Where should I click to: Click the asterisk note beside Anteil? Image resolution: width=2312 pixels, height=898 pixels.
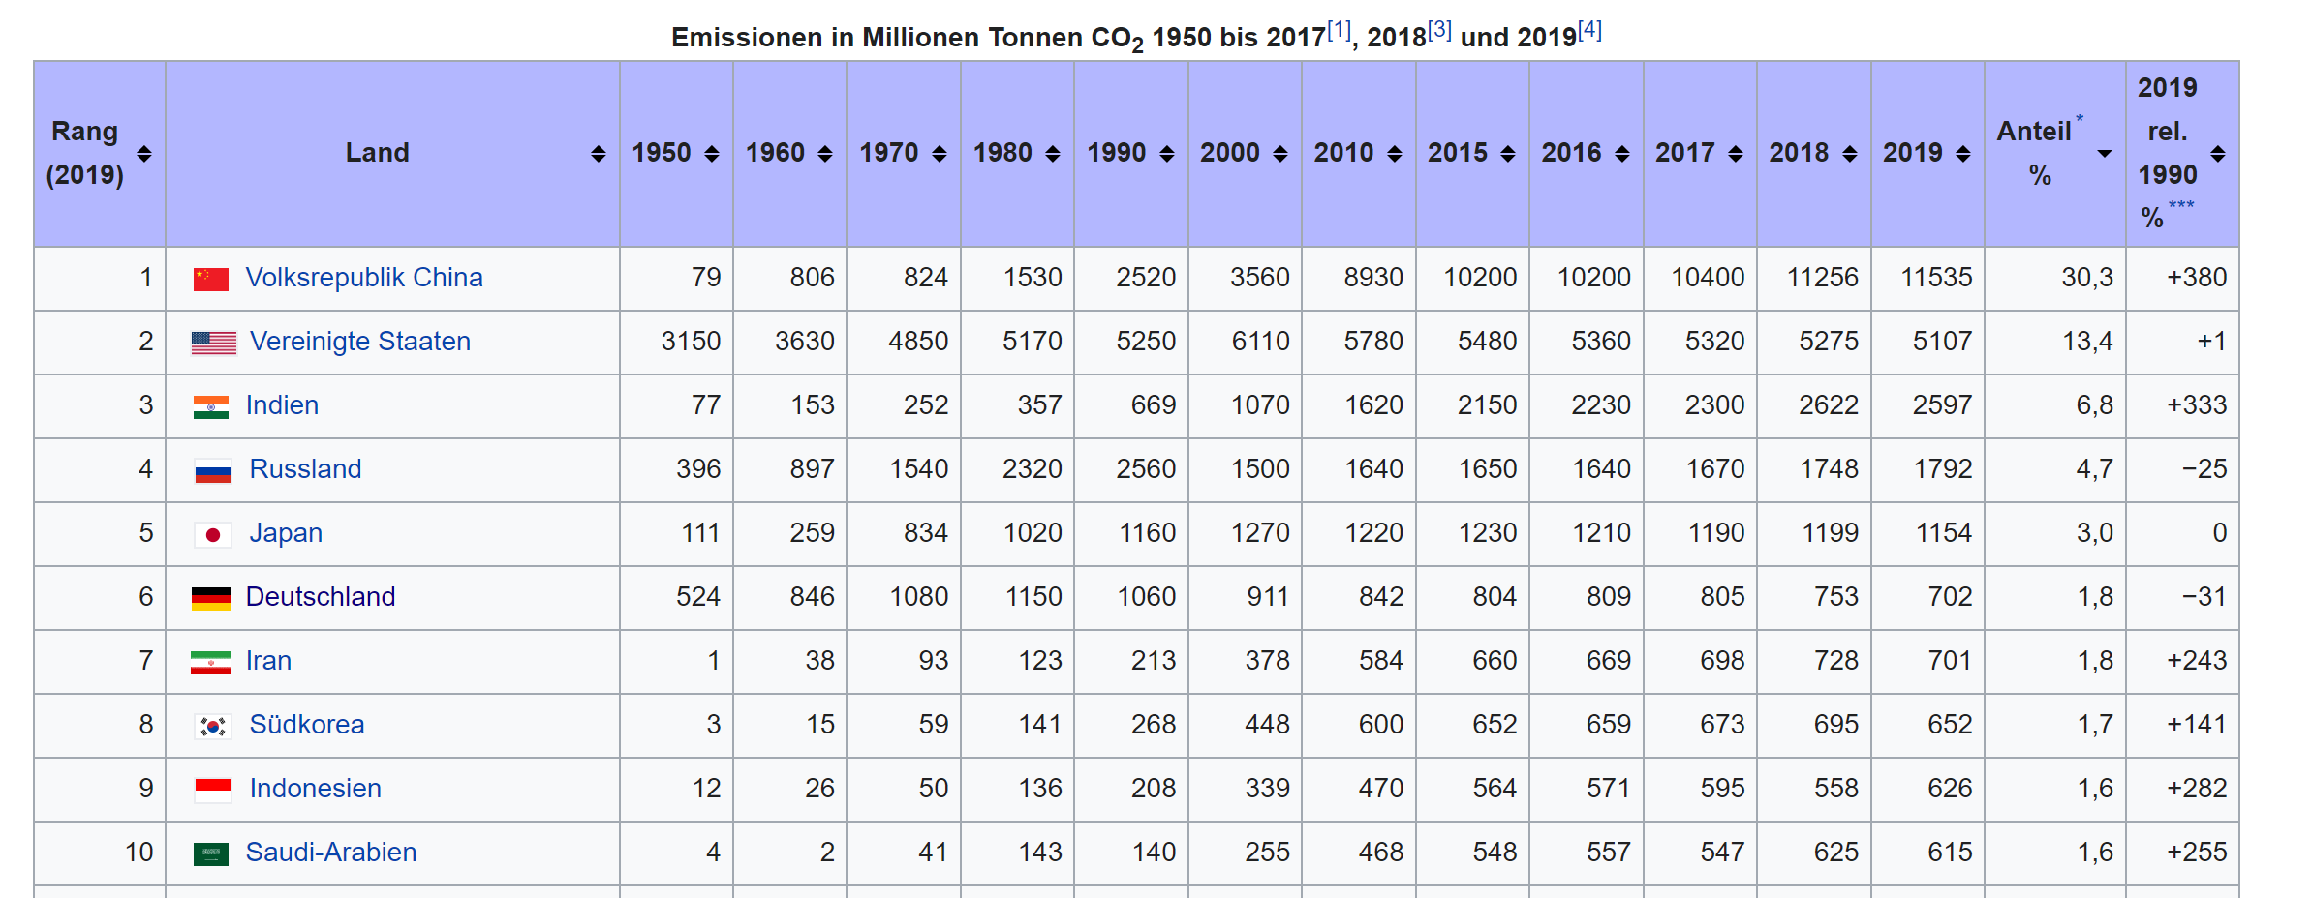[2080, 118]
